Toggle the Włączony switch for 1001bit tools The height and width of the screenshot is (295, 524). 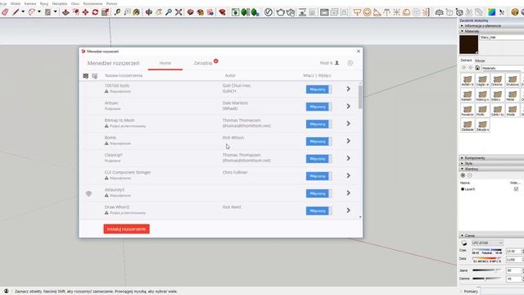(318, 89)
